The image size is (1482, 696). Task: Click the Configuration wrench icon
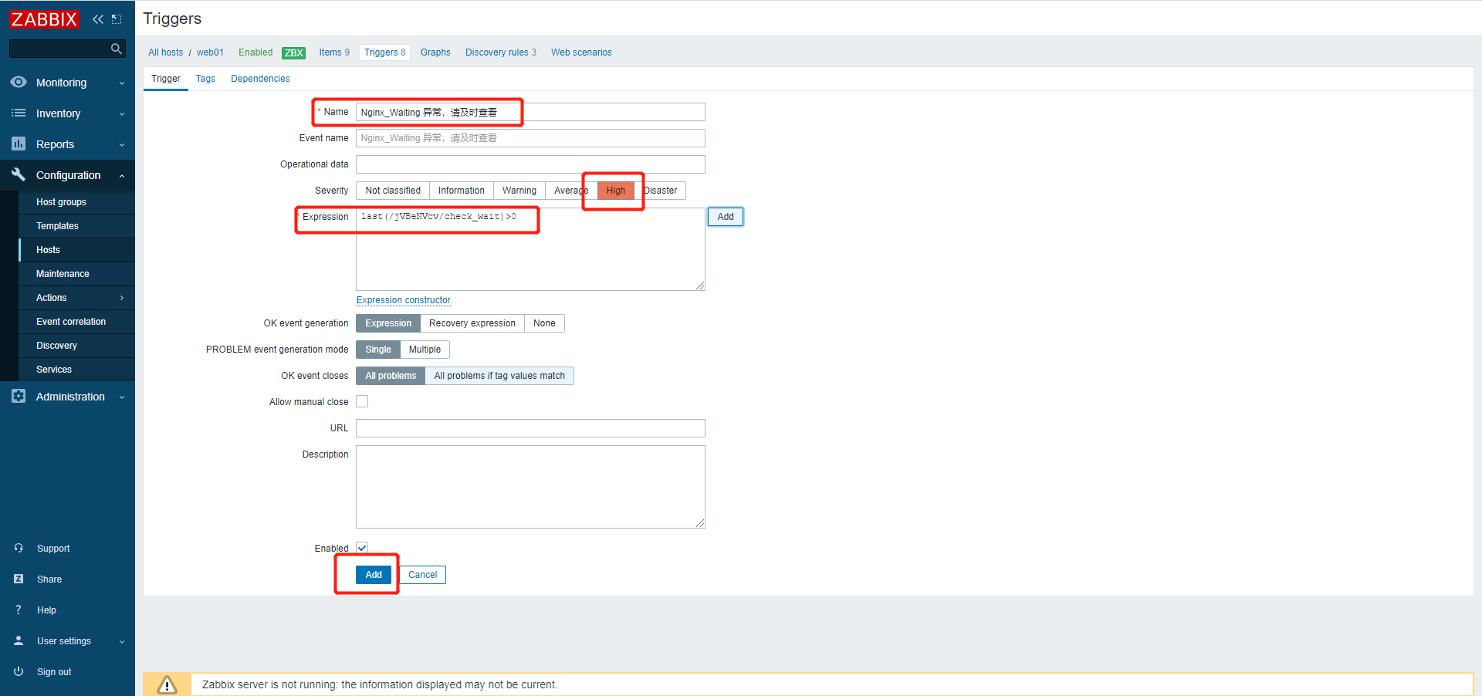click(19, 174)
